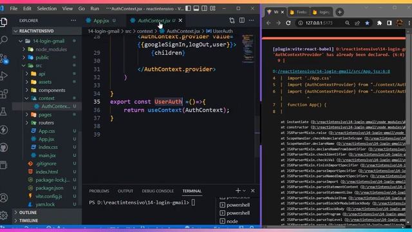The width and height of the screenshot is (412, 232).
Task: Close the AuthContext.jsx tab
Action: [180, 20]
